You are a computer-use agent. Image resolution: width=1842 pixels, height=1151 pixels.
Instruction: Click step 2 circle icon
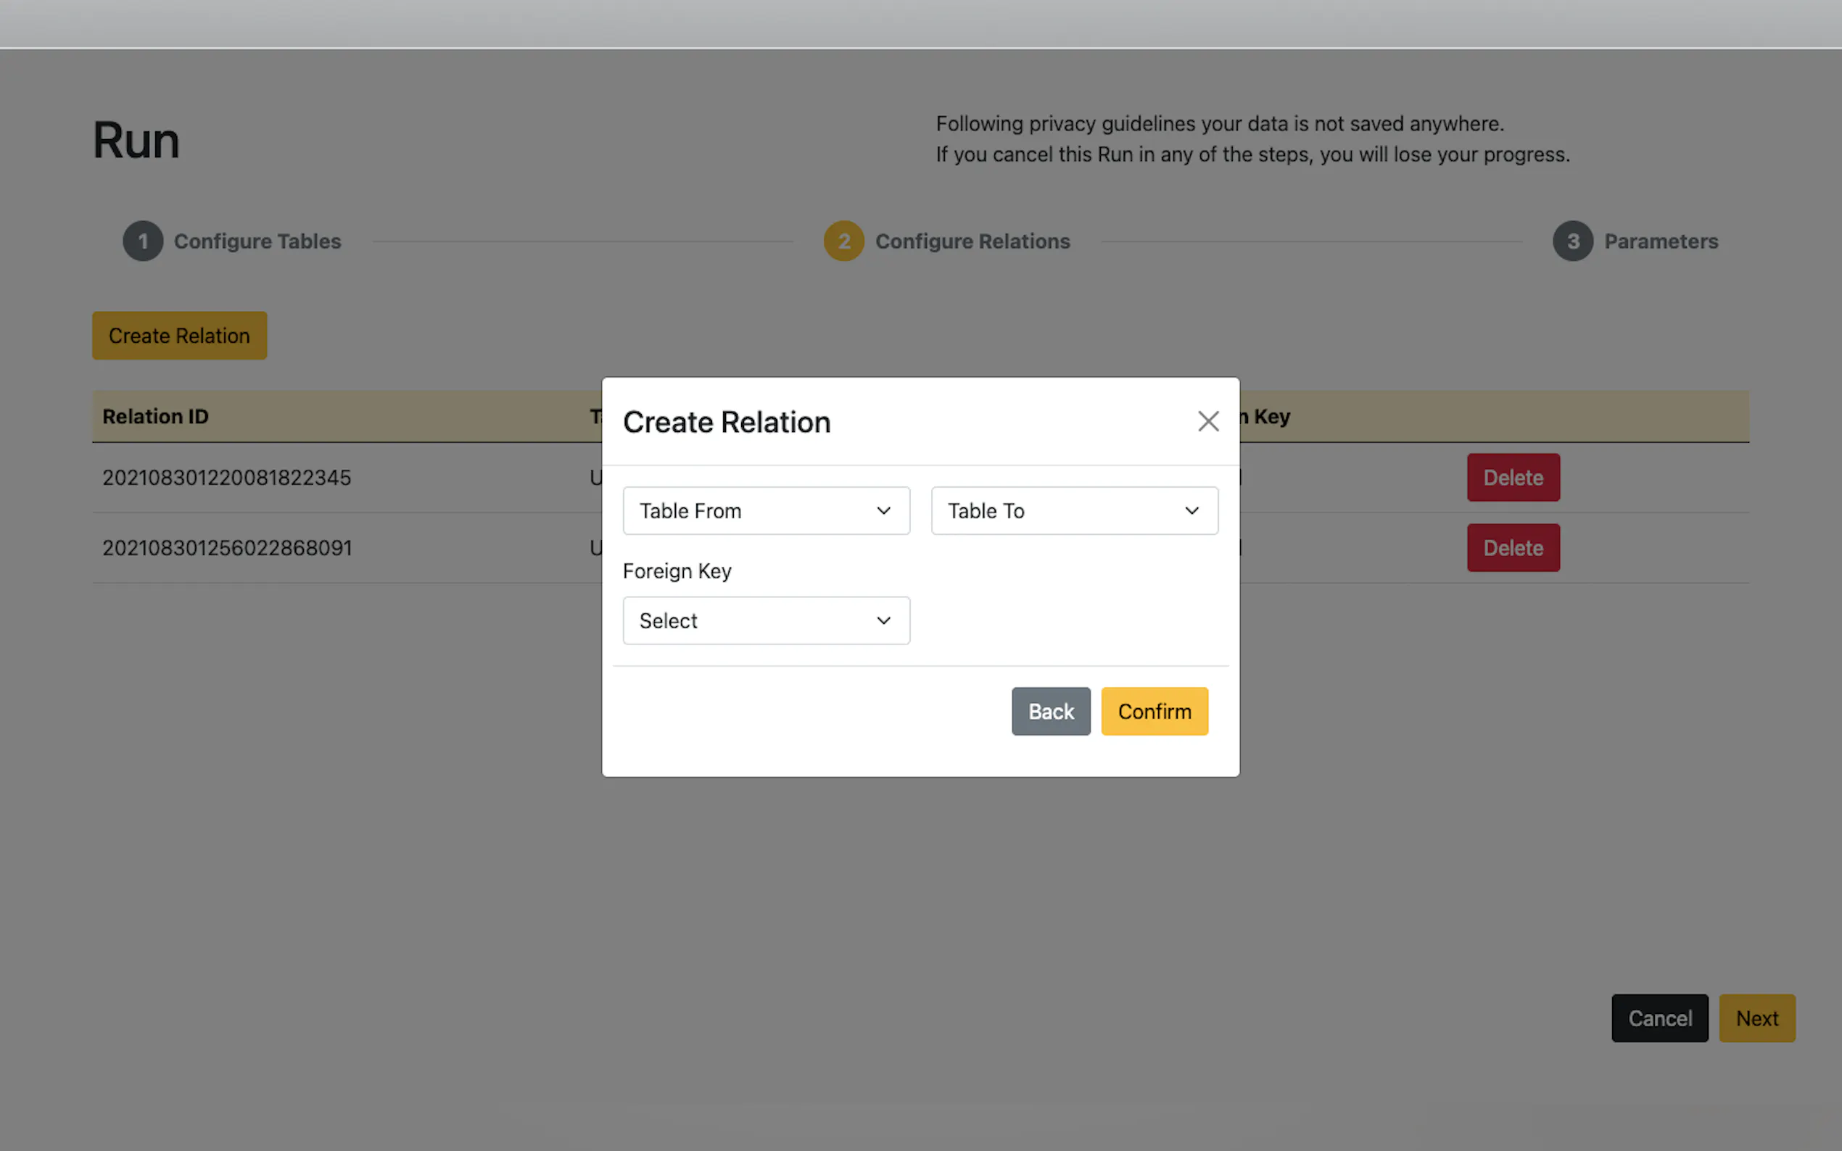pyautogui.click(x=843, y=241)
